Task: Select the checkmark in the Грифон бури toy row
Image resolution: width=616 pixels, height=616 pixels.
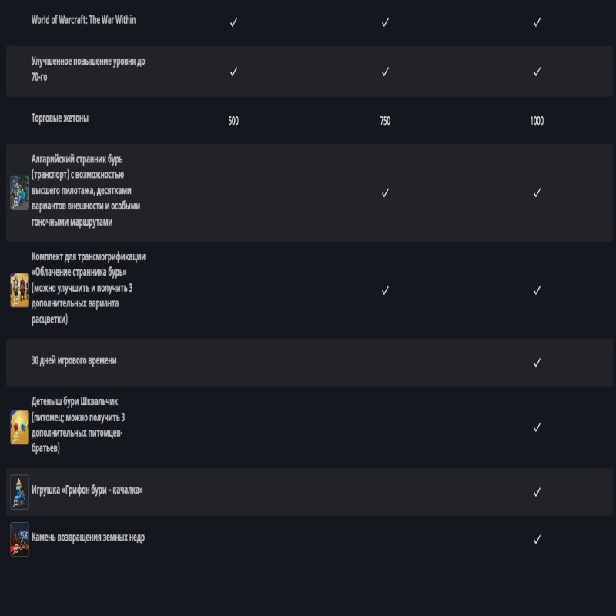Action: click(x=537, y=492)
